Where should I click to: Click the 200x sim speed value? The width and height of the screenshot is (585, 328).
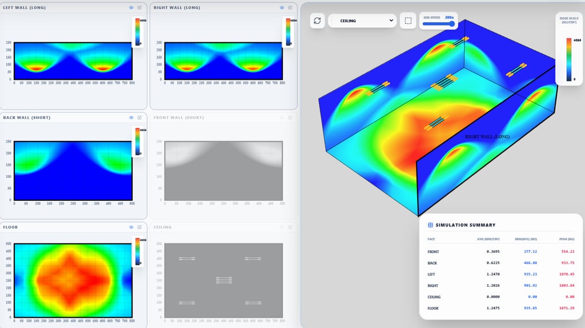(450, 18)
